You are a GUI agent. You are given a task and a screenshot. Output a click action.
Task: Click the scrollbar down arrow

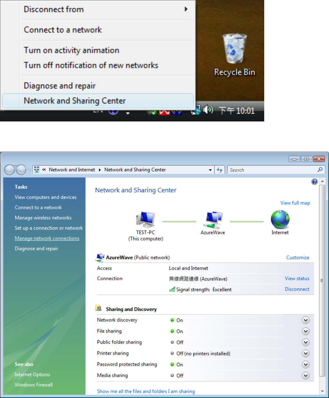pyautogui.click(x=322, y=392)
